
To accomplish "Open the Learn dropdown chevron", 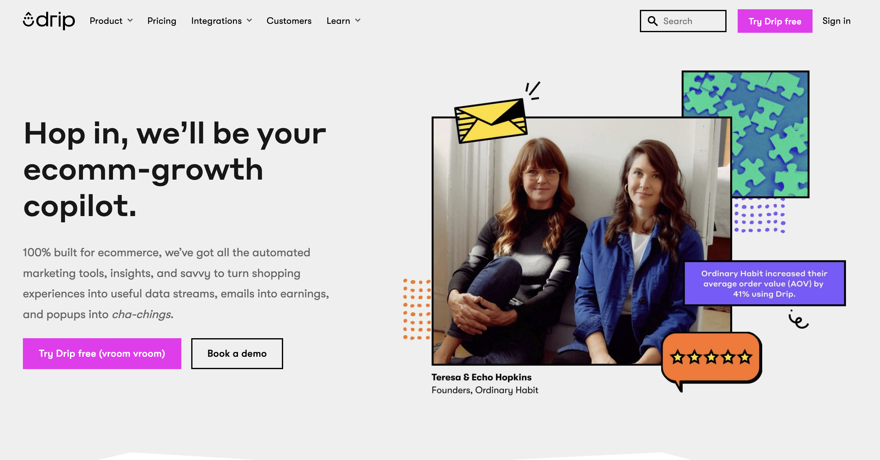I will (358, 20).
